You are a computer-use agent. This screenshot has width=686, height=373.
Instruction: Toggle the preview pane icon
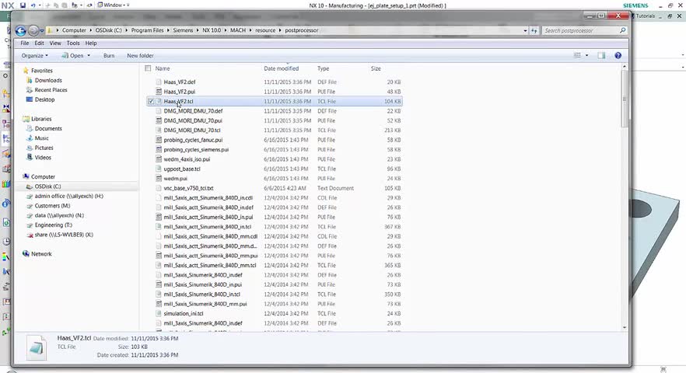(601, 55)
